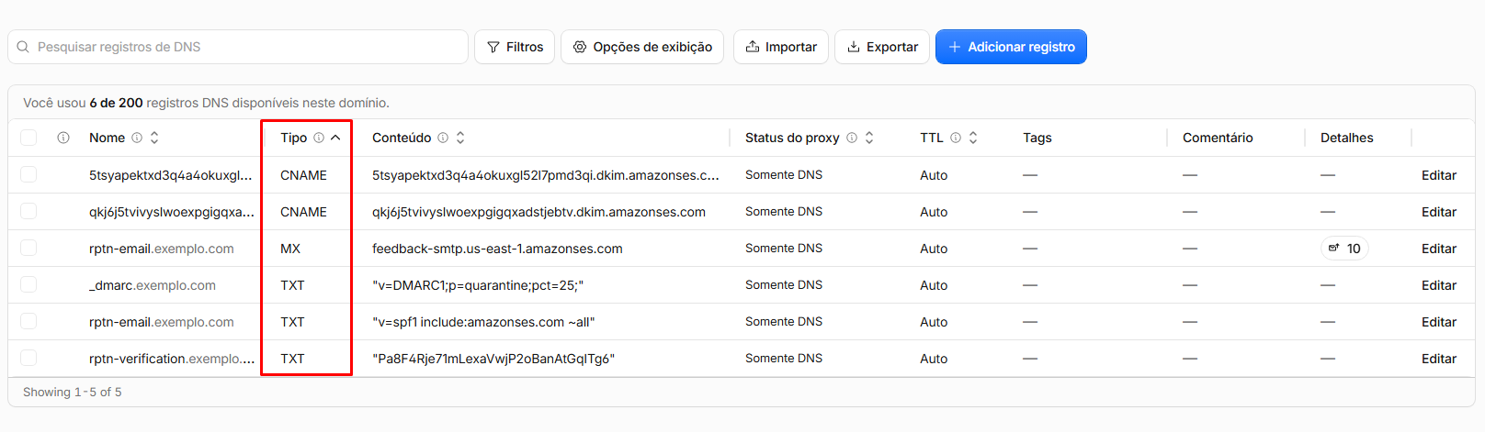Toggle Tipo column sort arrow

(335, 138)
